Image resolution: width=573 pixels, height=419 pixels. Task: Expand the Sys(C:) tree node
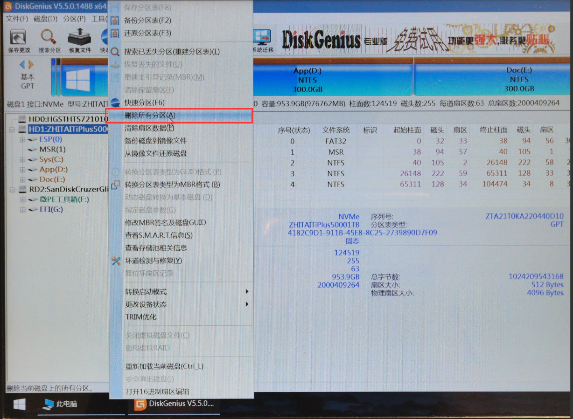(x=22, y=160)
